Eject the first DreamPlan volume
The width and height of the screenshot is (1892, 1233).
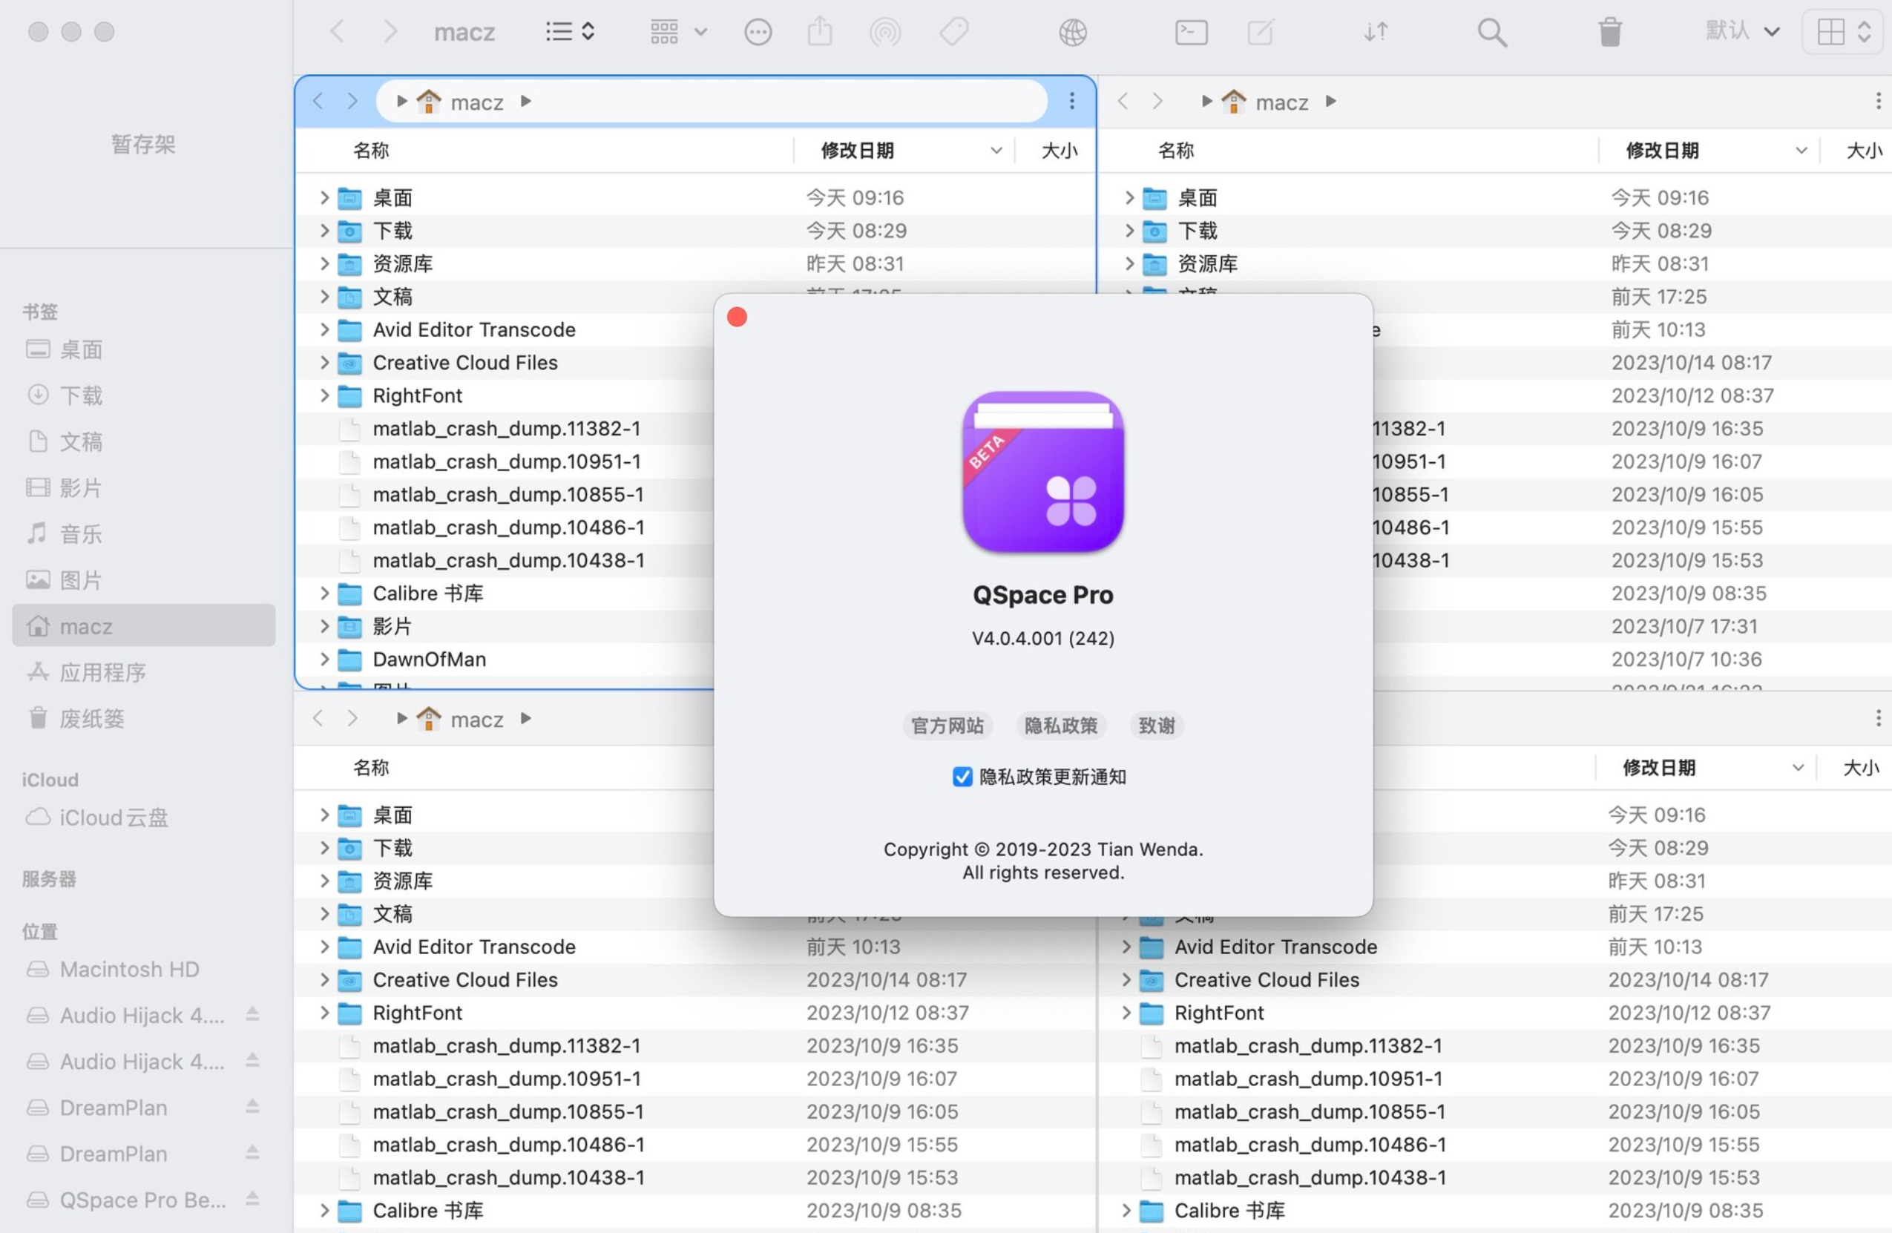coord(252,1106)
